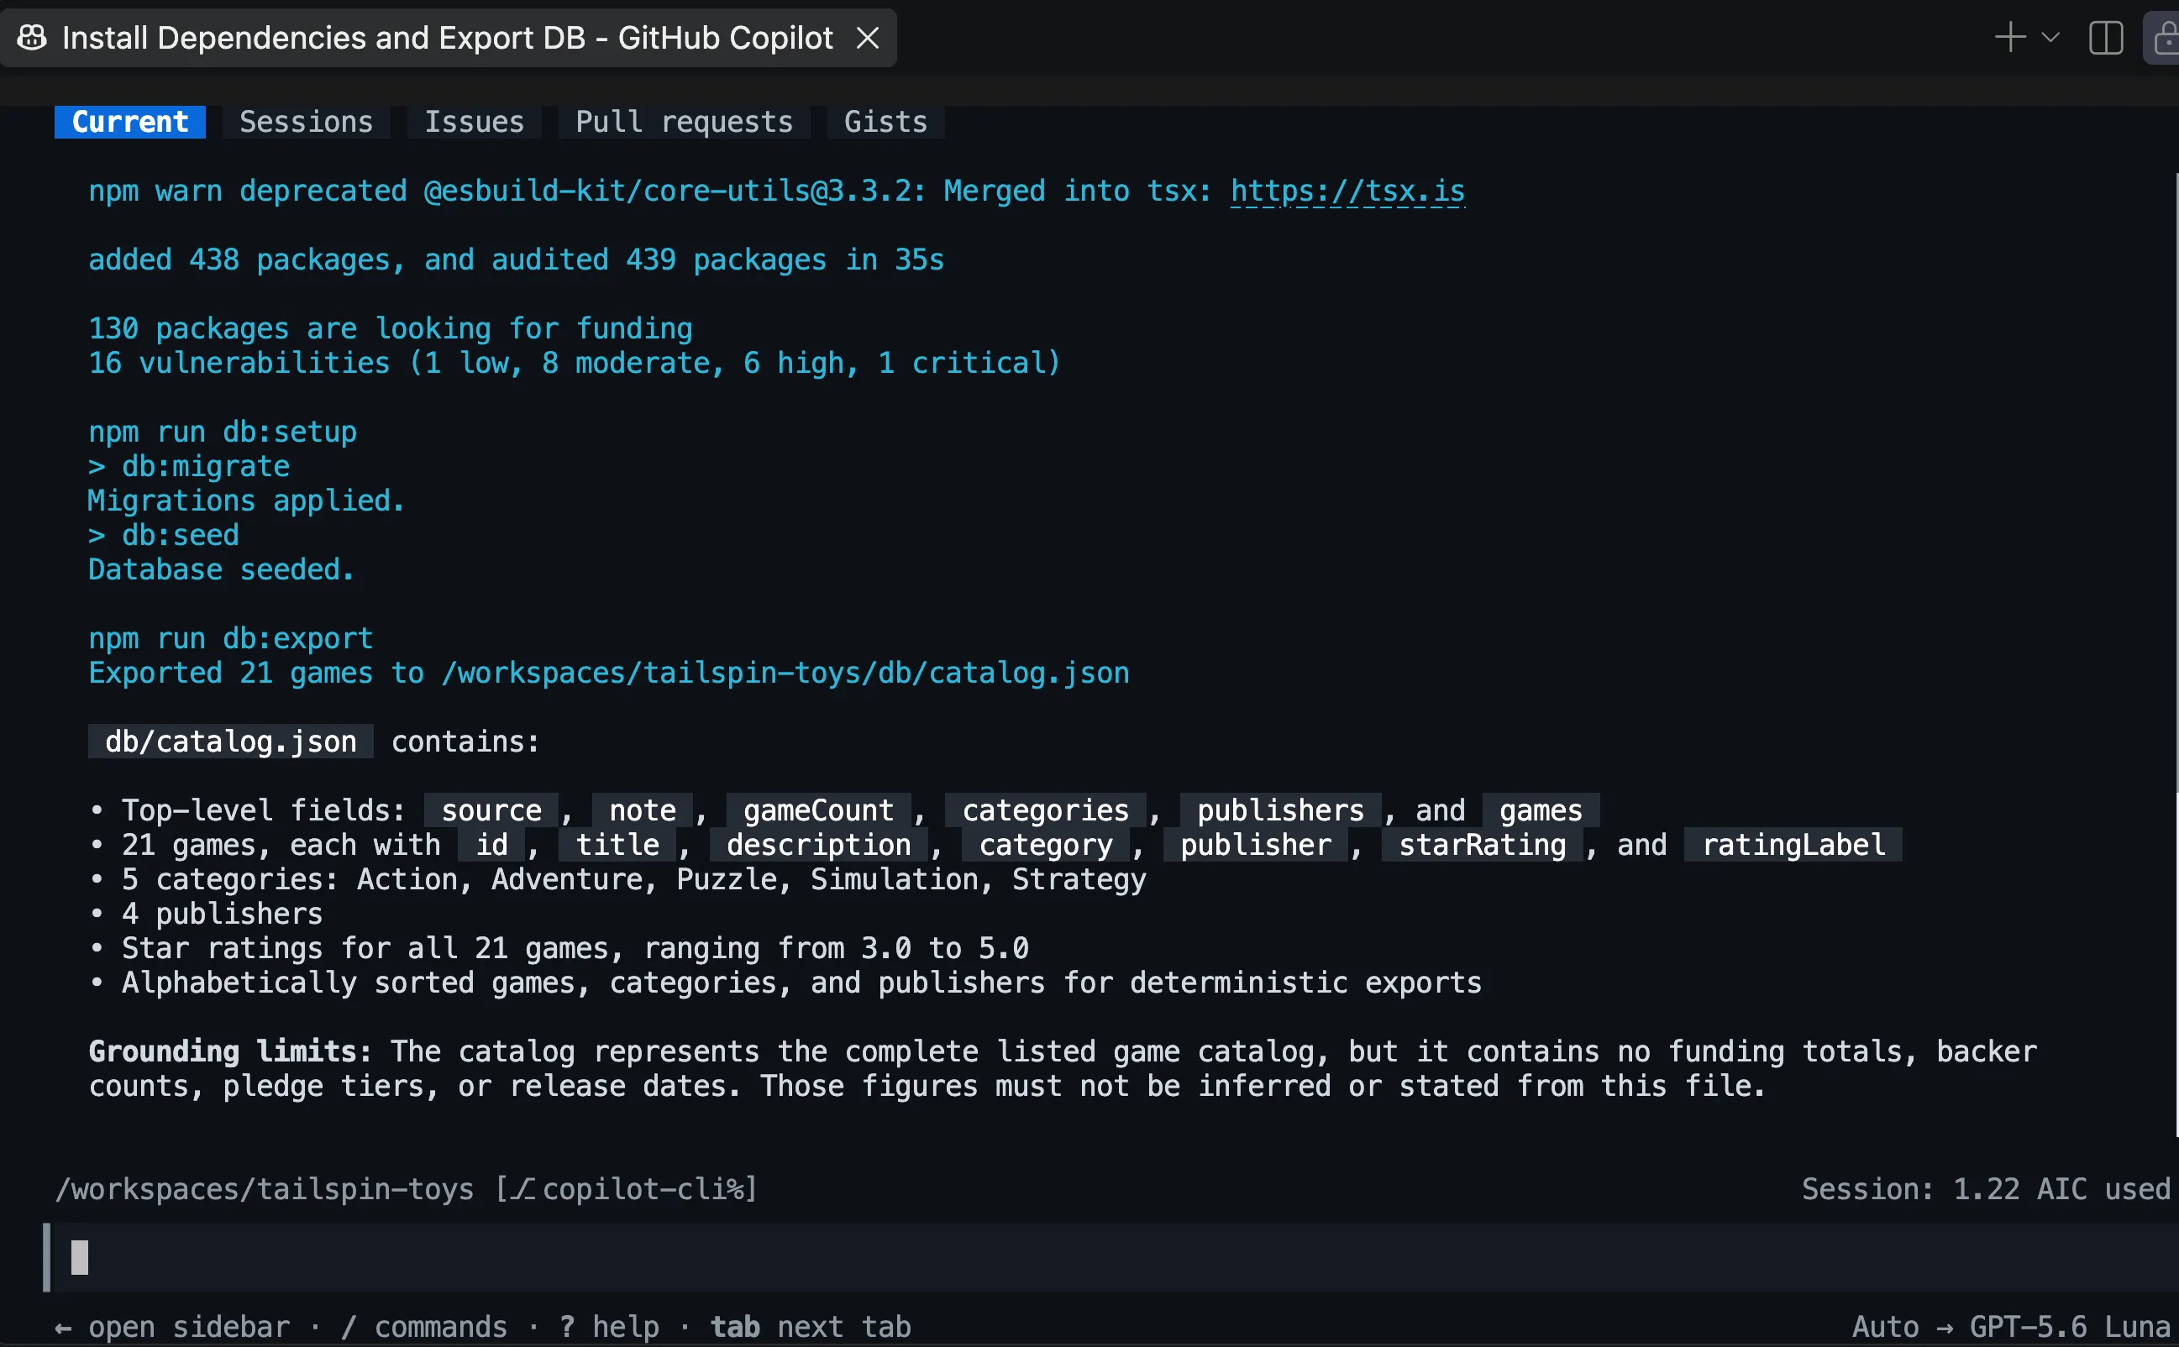
Task: Click the db/catalog.json inline code label
Action: (x=231, y=742)
